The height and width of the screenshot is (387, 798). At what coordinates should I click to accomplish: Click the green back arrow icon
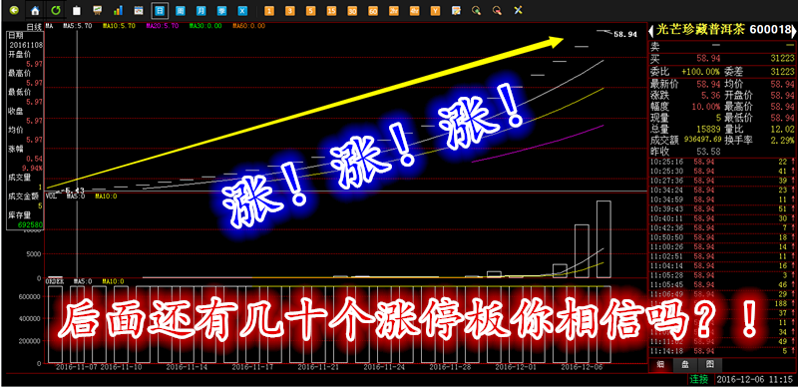tap(14, 10)
